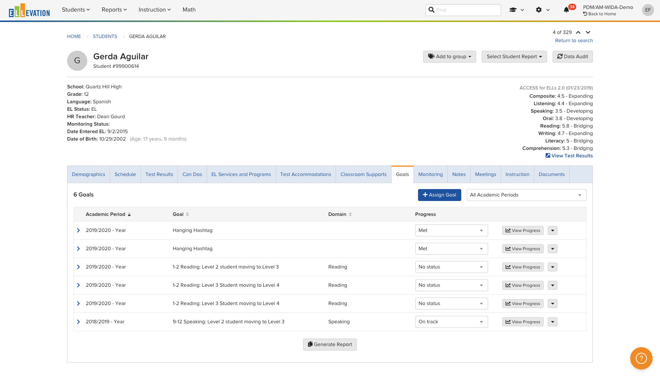The width and height of the screenshot is (660, 377).
Task: Sort by Goal column
Action: click(181, 214)
